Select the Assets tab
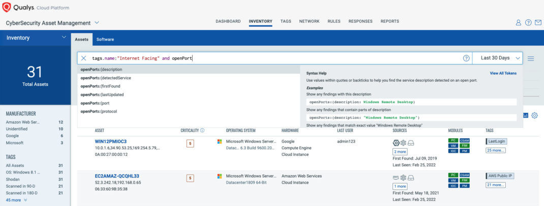This screenshot has width=544, height=206. [x=81, y=40]
